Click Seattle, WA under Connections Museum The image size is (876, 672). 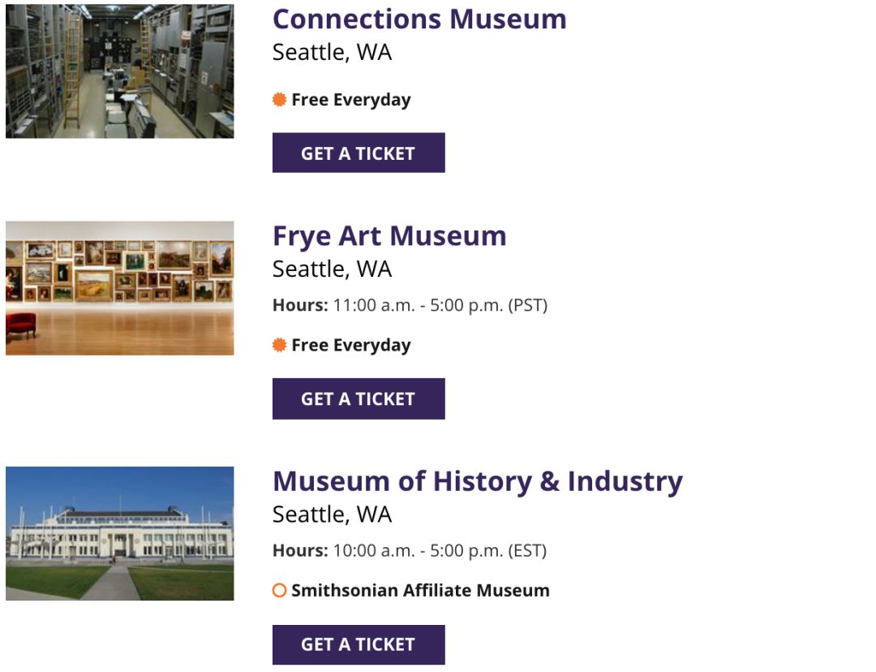(332, 53)
